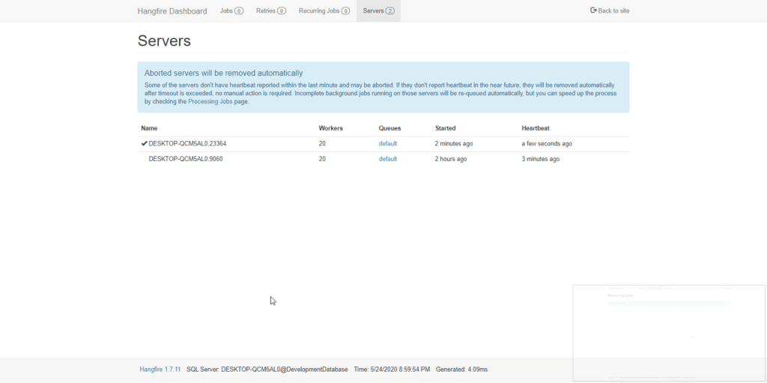Click the '2 minutes ago' started value
Viewport: 767px width, 383px height.
coord(454,144)
